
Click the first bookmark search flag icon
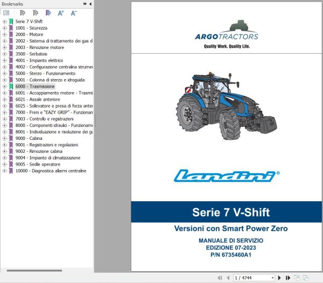pos(22,13)
